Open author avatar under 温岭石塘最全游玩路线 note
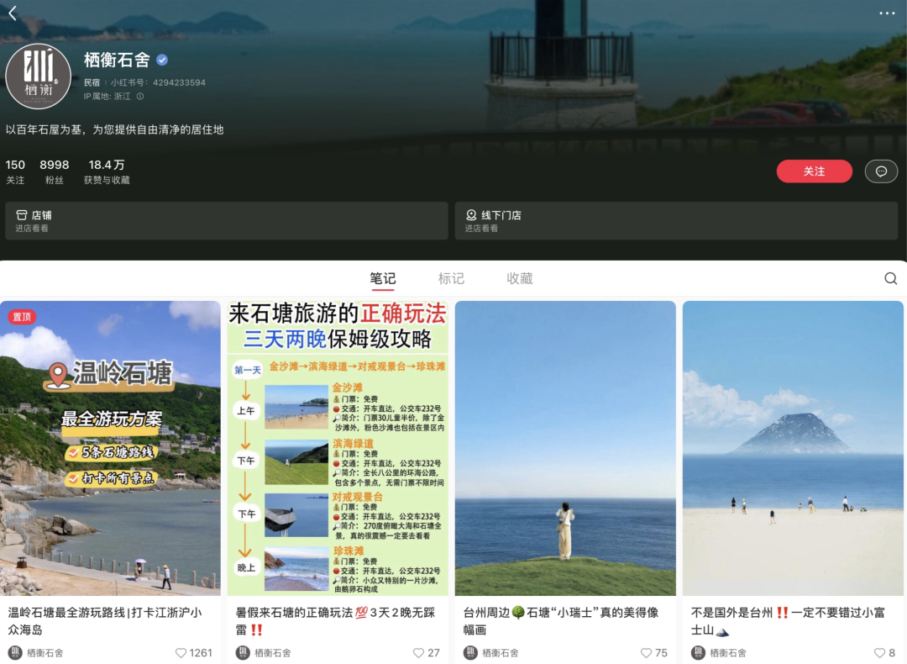 [x=15, y=652]
